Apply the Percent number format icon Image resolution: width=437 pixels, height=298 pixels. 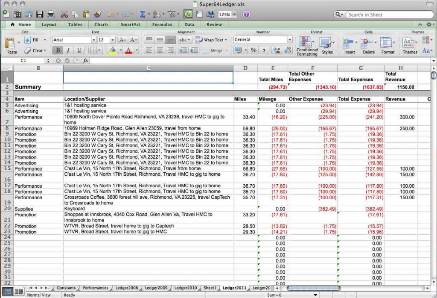point(253,50)
